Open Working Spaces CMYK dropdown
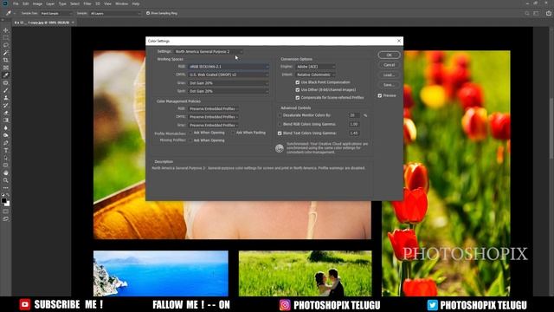 (x=229, y=75)
